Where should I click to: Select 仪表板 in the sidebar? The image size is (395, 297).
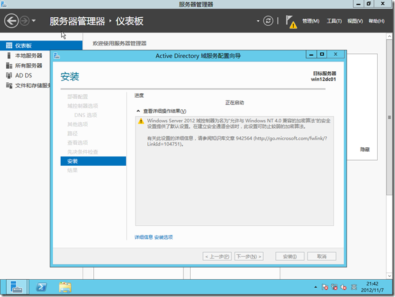[x=41, y=45]
